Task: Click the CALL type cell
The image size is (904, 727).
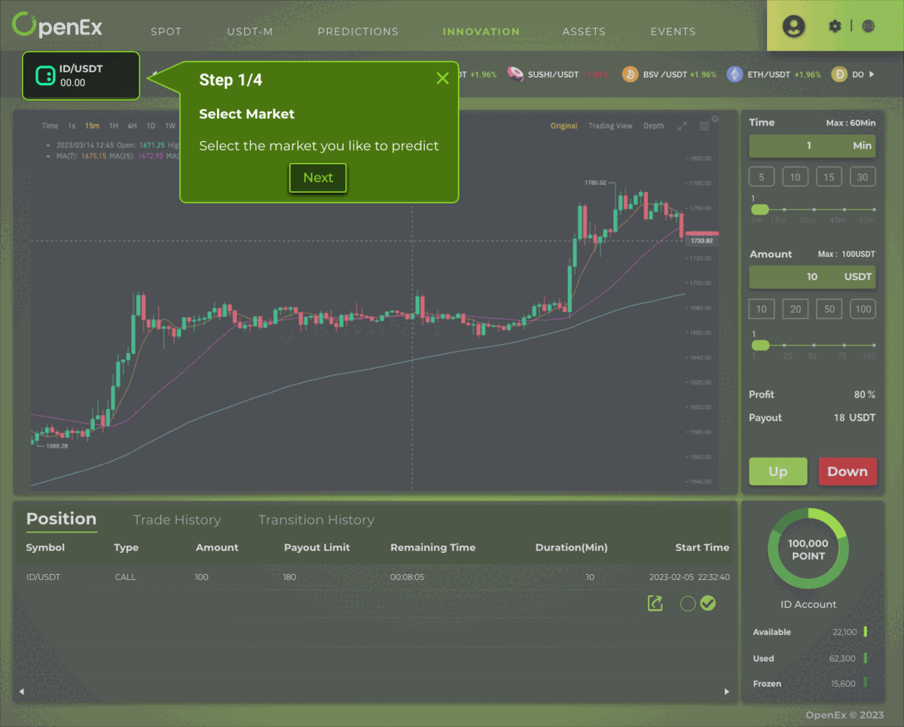Action: [125, 577]
